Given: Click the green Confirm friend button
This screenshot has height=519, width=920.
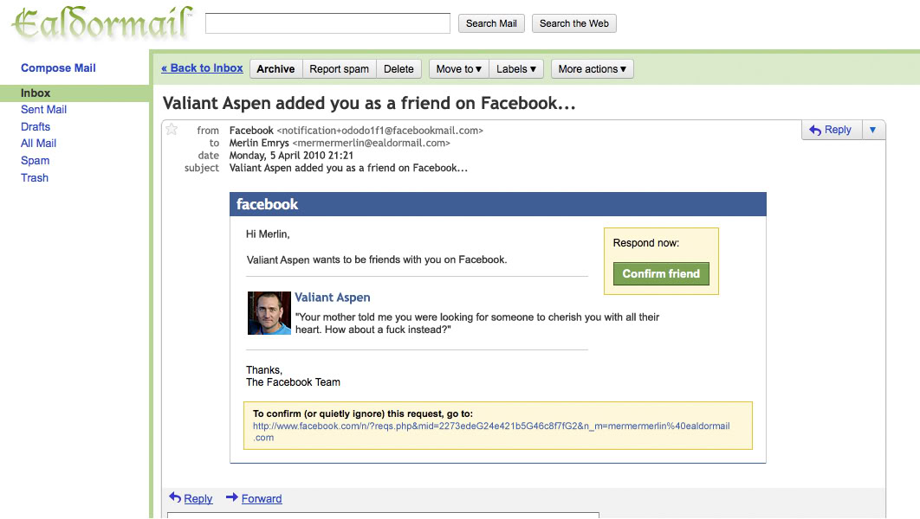Looking at the screenshot, I should click(661, 273).
